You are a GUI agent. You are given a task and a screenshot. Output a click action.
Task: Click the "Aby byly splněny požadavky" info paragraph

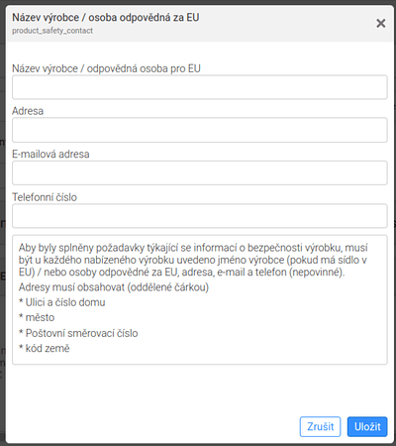point(193,260)
